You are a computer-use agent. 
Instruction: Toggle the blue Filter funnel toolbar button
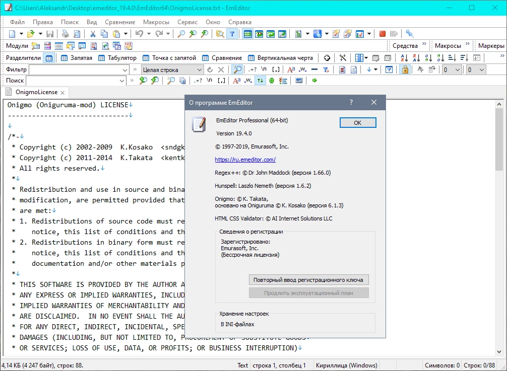[x=232, y=34]
